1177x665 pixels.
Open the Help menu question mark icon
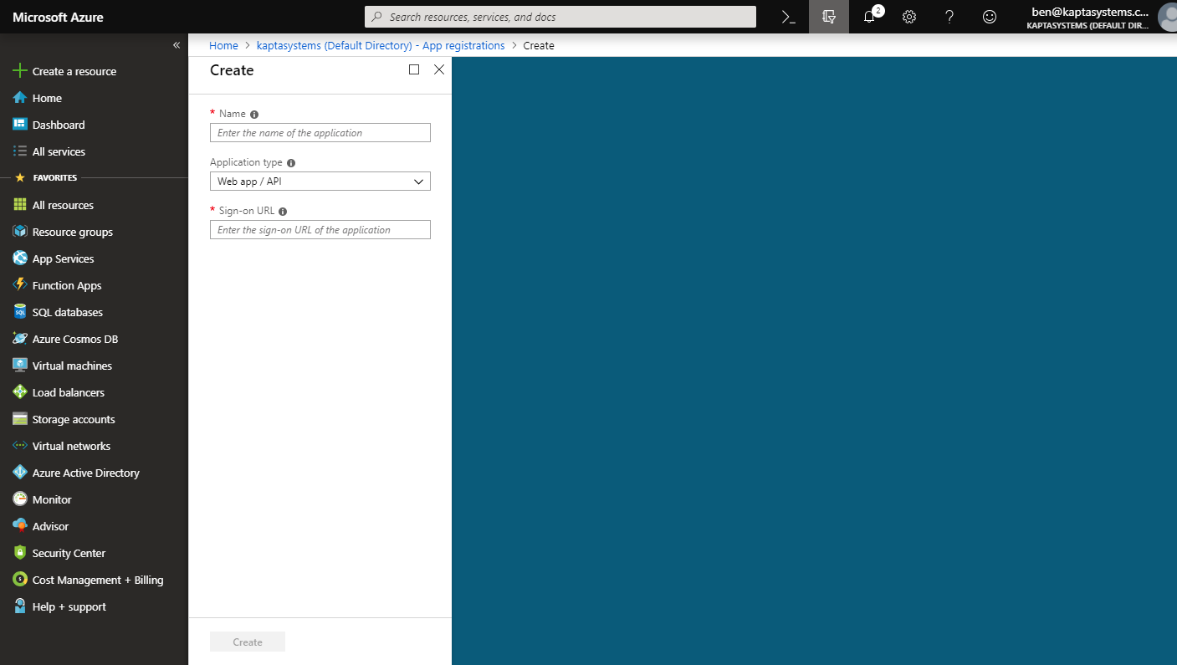[949, 17]
